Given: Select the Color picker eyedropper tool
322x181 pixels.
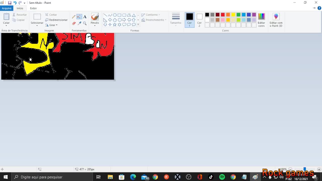Looking at the screenshot, I should pos(79,23).
